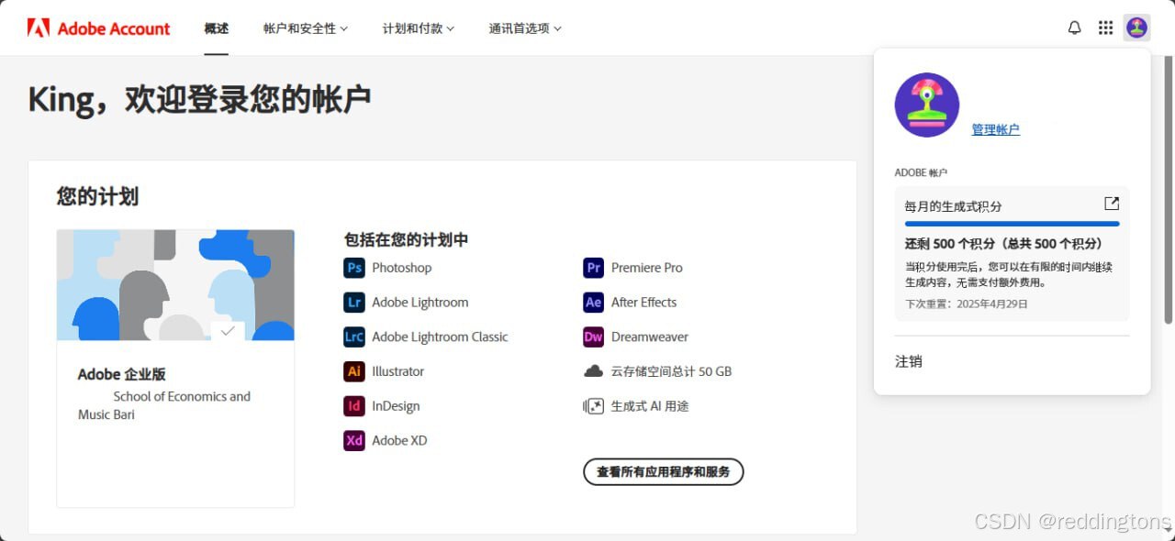Click the cloud storage icon
The image size is (1175, 541).
(594, 371)
